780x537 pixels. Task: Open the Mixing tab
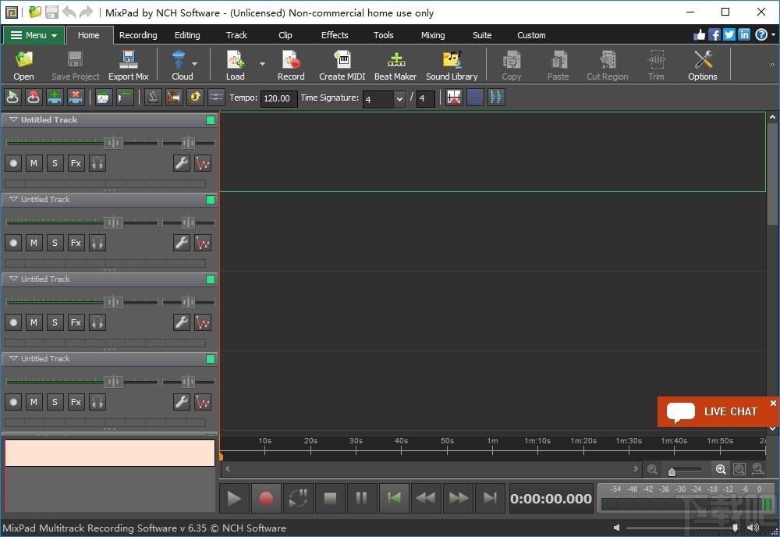tap(433, 35)
